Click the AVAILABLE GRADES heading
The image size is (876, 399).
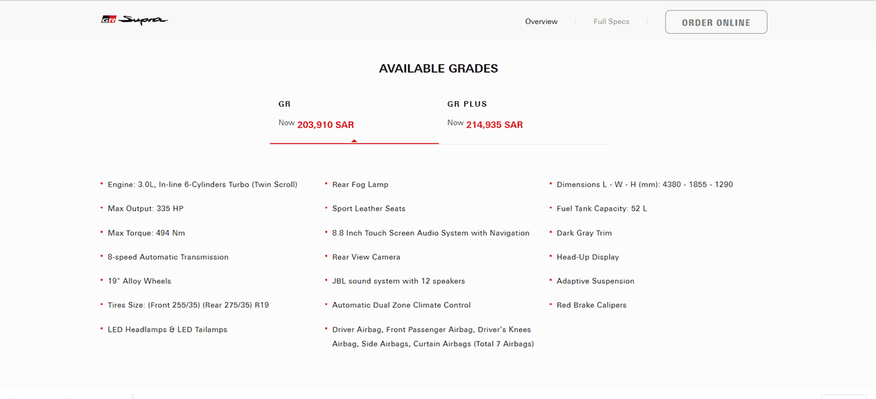coord(438,69)
